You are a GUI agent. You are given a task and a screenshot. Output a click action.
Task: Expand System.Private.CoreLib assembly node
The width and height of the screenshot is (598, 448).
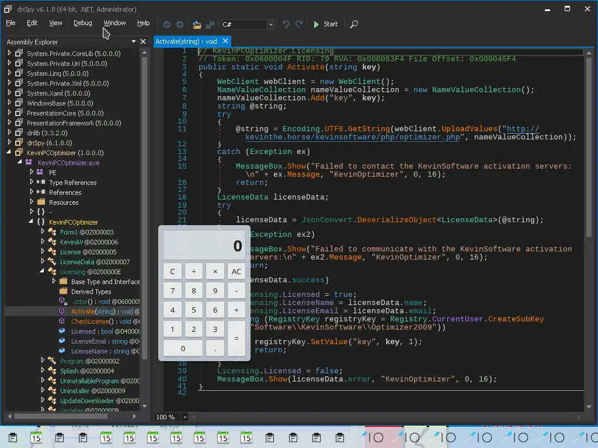pyautogui.click(x=9, y=53)
